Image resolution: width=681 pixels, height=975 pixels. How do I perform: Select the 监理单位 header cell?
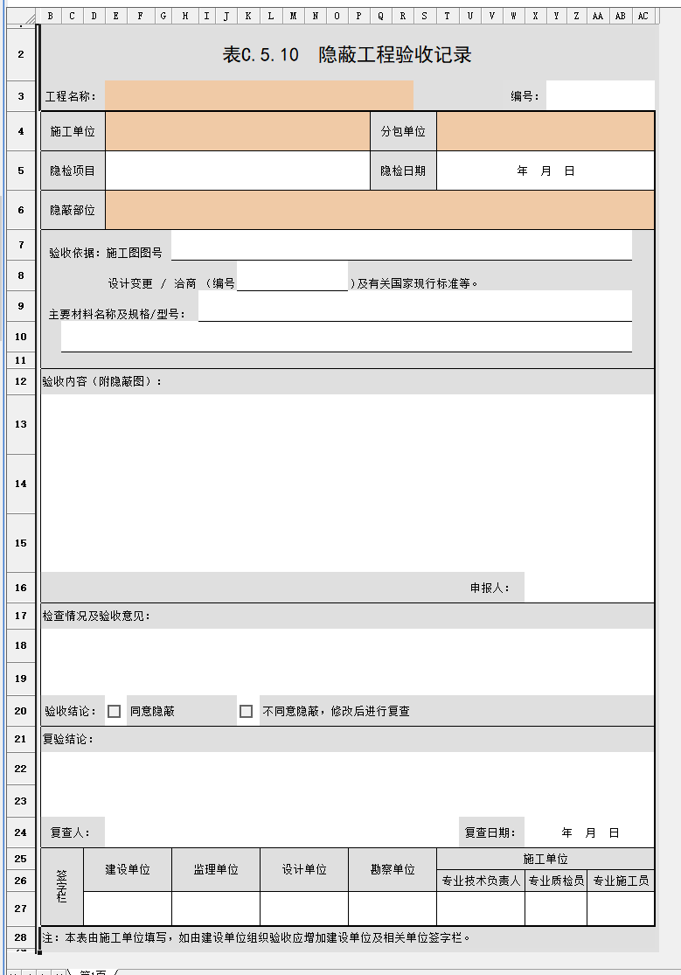coord(216,869)
